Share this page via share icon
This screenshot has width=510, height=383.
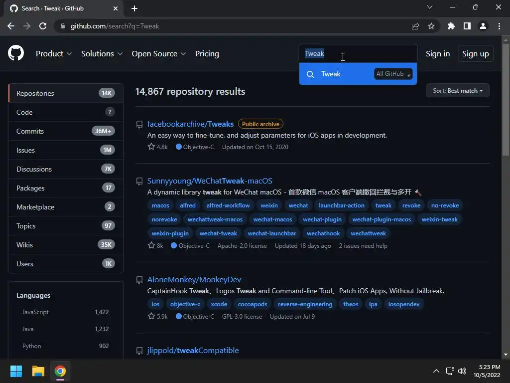[415, 26]
